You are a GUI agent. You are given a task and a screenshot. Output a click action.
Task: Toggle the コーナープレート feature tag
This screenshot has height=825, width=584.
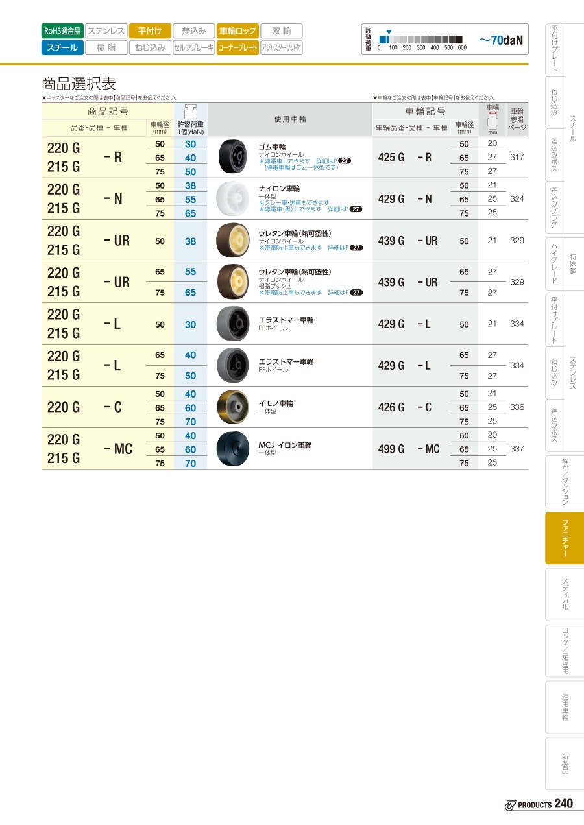[x=237, y=47]
